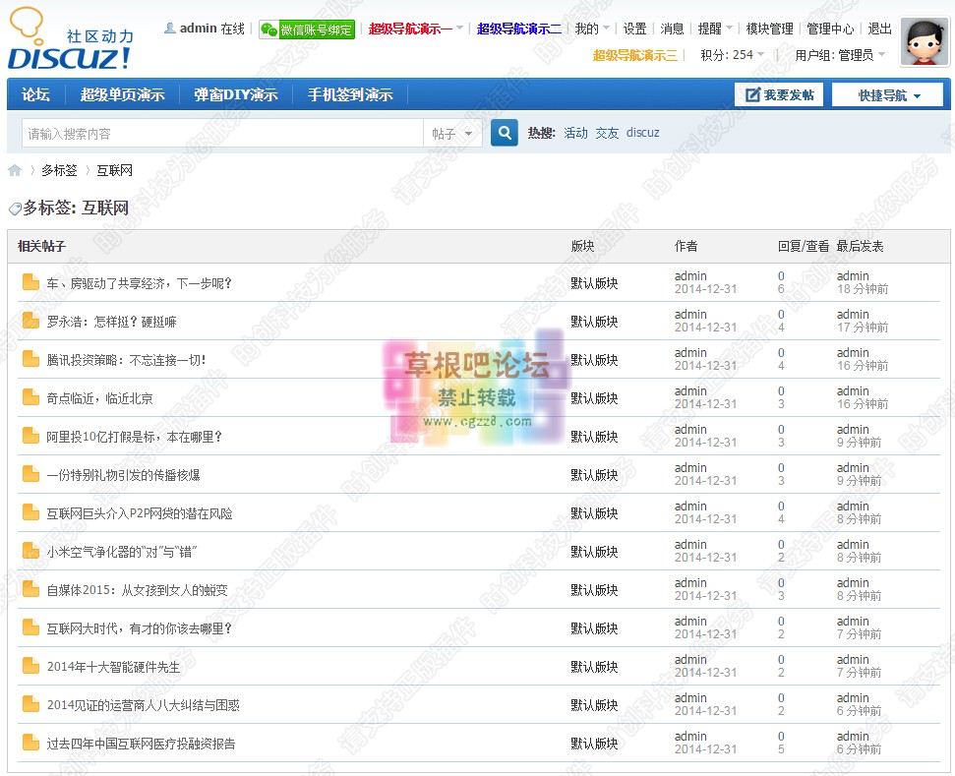This screenshot has width=955, height=776.
Task: Click the green 微信账号绑定 WeChat icon
Action: pyautogui.click(x=268, y=30)
